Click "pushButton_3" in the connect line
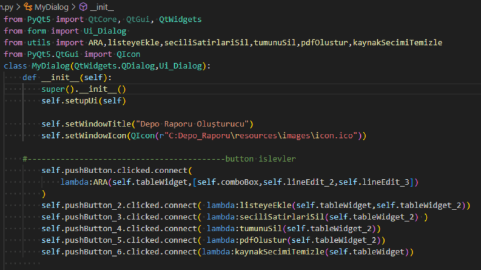Image resolution: width=481 pixels, height=270 pixels. (93, 217)
